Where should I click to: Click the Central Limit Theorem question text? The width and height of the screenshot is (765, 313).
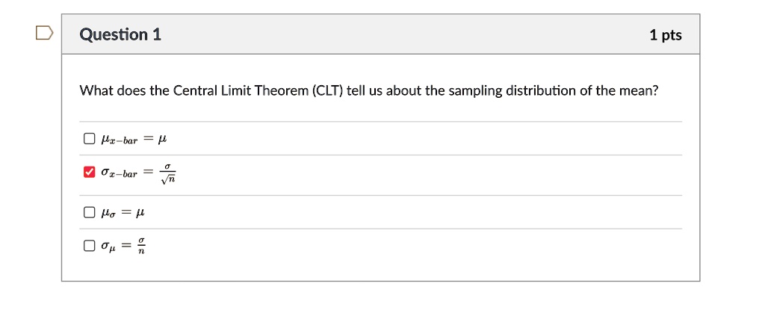[369, 91]
